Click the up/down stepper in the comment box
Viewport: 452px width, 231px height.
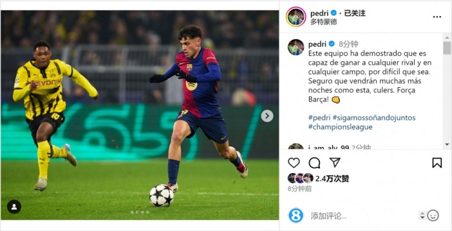422,215
